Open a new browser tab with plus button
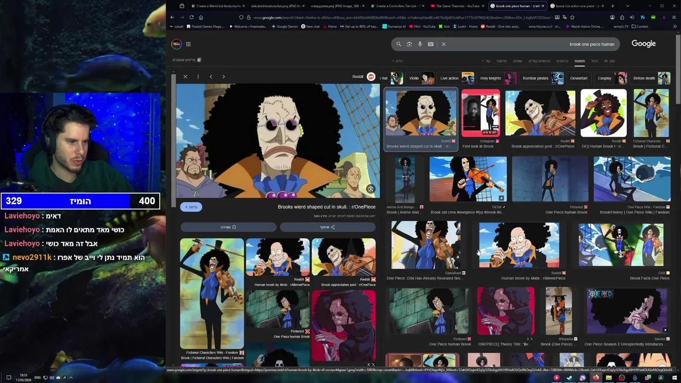 [x=612, y=6]
